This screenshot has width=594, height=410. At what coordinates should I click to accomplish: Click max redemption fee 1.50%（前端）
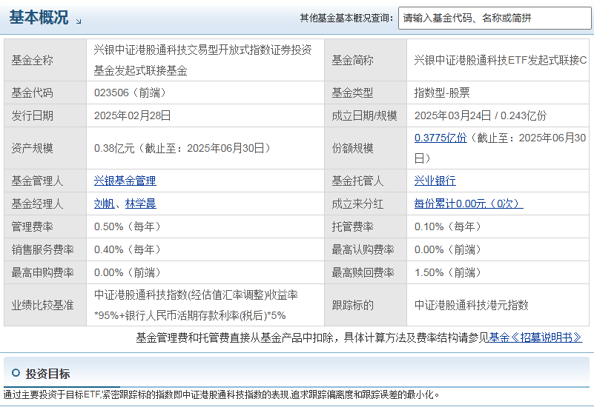pyautogui.click(x=448, y=272)
